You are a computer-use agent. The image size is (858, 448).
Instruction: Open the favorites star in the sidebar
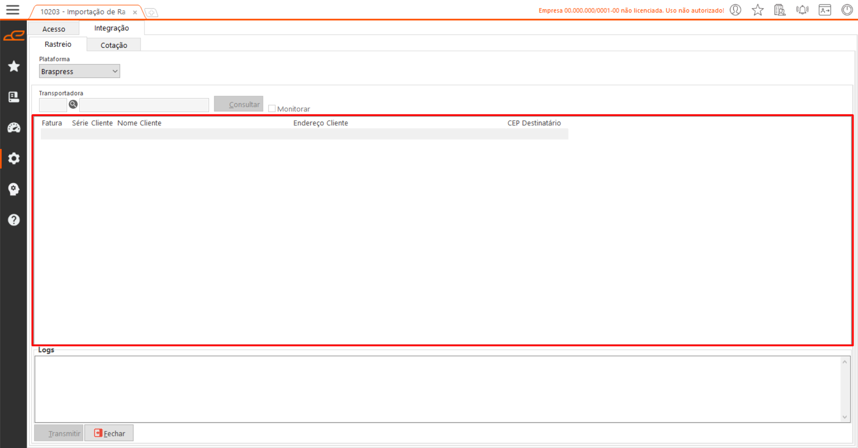14,67
